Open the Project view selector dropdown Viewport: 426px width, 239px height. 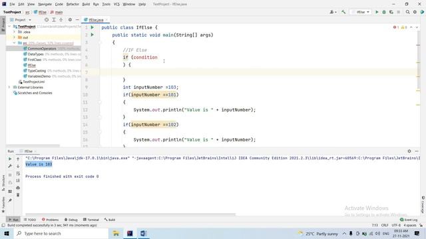[21, 20]
